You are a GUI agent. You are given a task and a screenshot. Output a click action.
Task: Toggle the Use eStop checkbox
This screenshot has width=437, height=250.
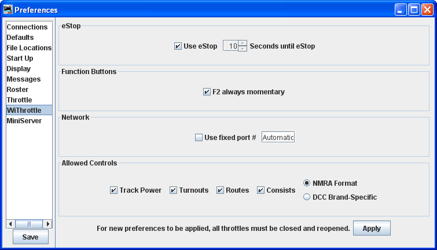(178, 46)
